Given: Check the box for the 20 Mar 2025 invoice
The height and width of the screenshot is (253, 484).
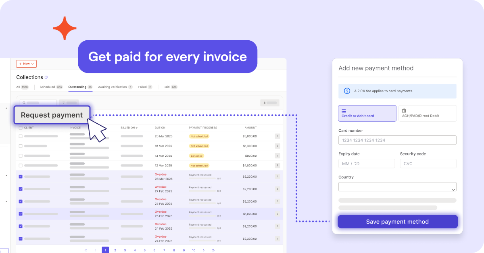Looking at the screenshot, I should [x=21, y=136].
